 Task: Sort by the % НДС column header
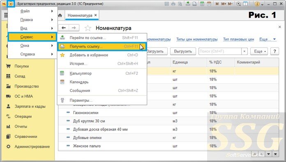tap(221, 62)
